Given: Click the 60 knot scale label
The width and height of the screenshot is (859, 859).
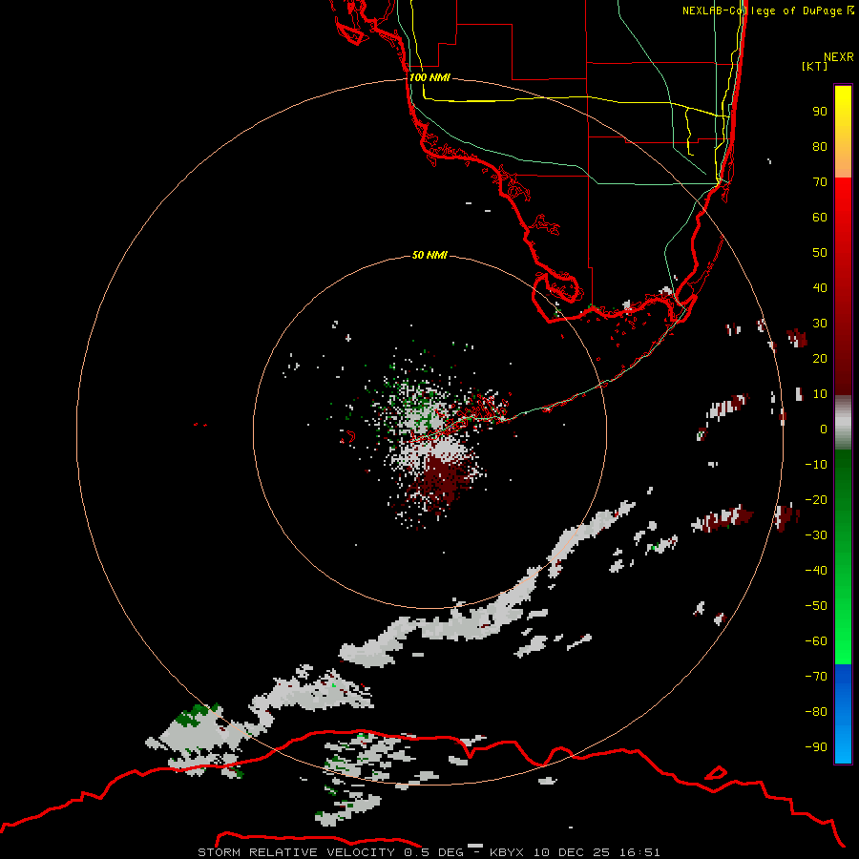Looking at the screenshot, I should (x=820, y=217).
